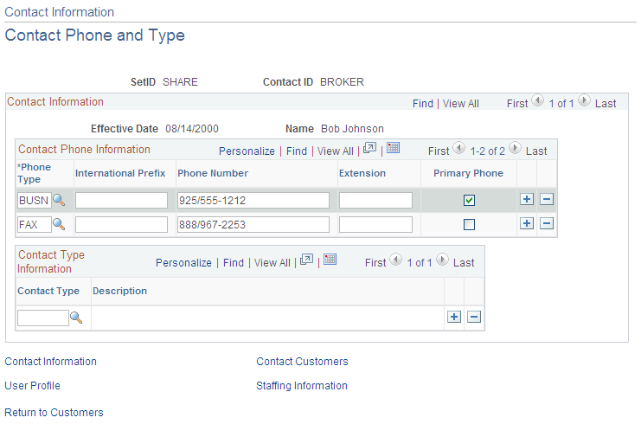Click Find in Contact Information header

point(423,104)
